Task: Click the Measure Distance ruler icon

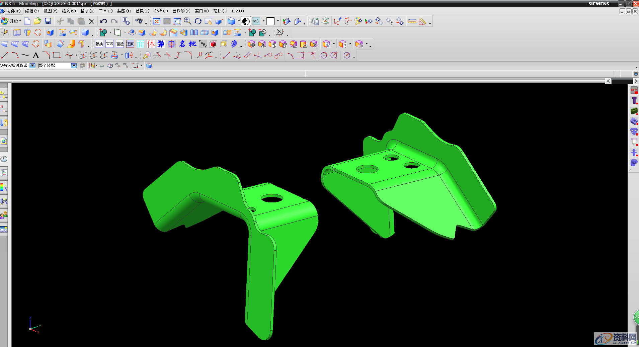Action: [x=412, y=21]
